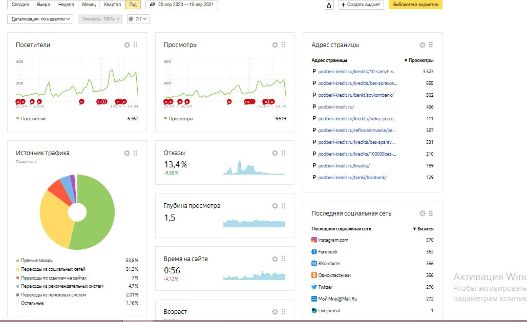Click drag handle of Просмотры widget
The width and height of the screenshot is (527, 322).
point(283,45)
